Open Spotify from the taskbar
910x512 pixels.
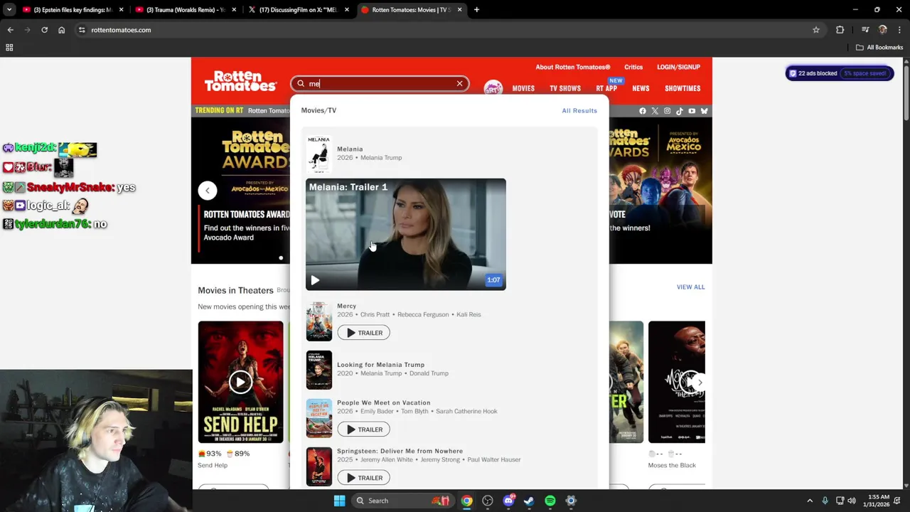pos(550,501)
